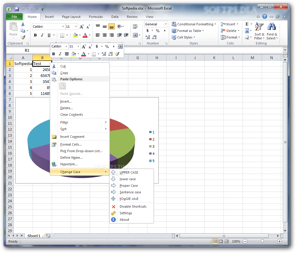Open the Cells group Format dropdown
This screenshot has width=296, height=253.
point(230,37)
